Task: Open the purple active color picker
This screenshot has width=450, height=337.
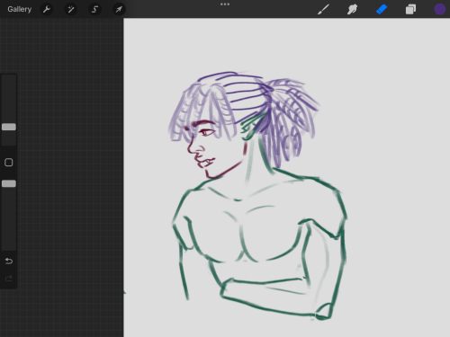Action: click(x=440, y=9)
